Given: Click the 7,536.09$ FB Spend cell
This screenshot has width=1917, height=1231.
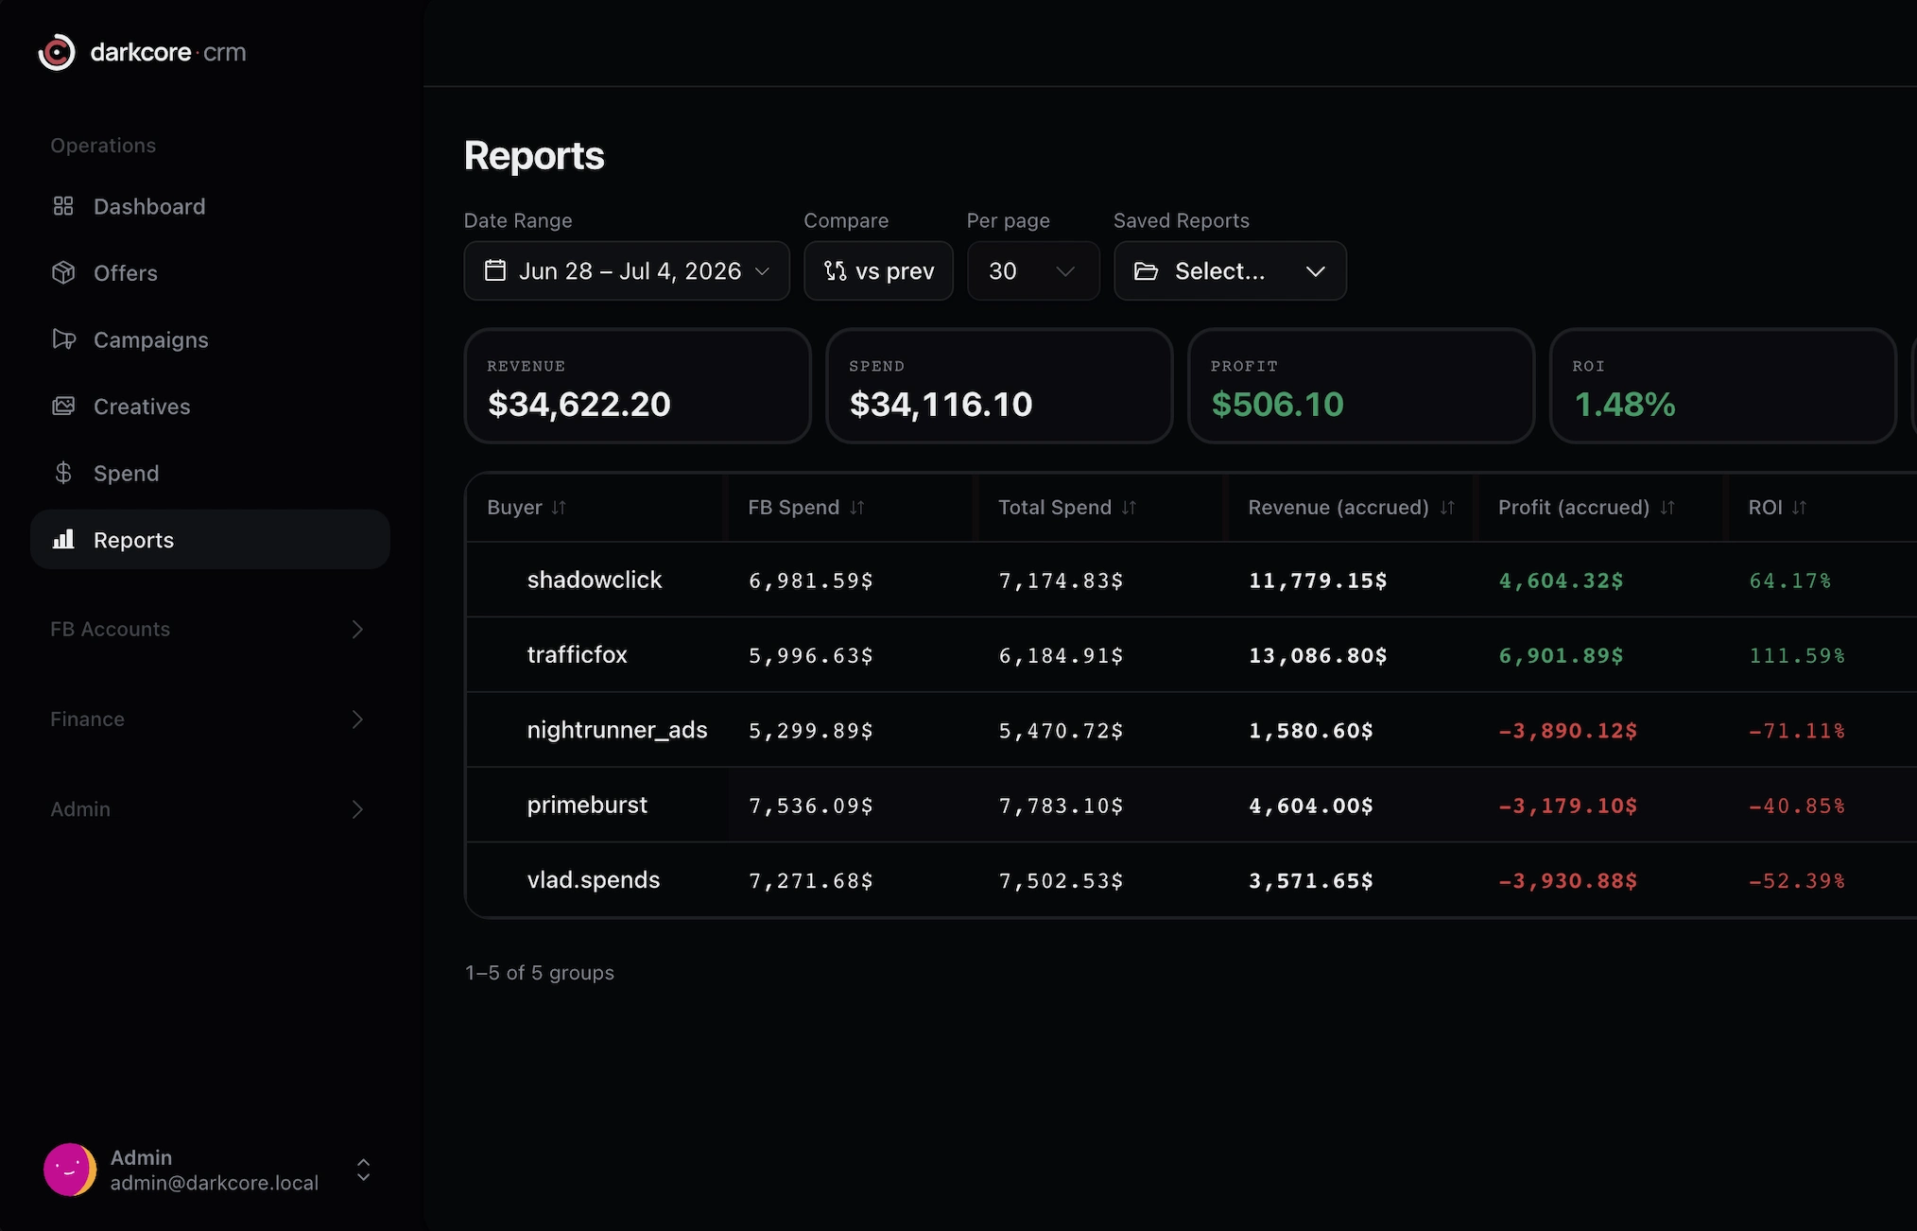Looking at the screenshot, I should pyautogui.click(x=811, y=806).
